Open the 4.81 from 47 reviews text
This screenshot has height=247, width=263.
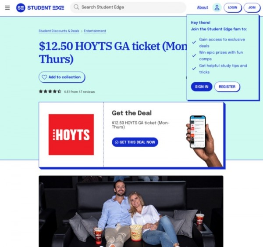[x=79, y=92]
